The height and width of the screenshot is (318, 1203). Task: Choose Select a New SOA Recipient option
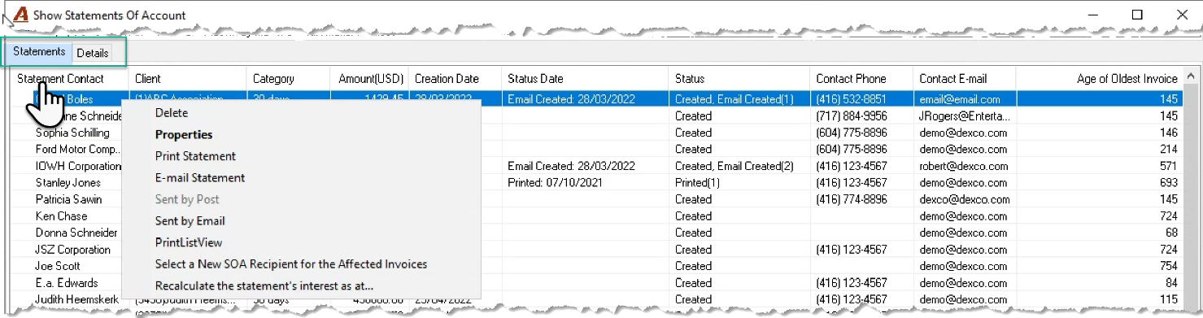pyautogui.click(x=291, y=264)
